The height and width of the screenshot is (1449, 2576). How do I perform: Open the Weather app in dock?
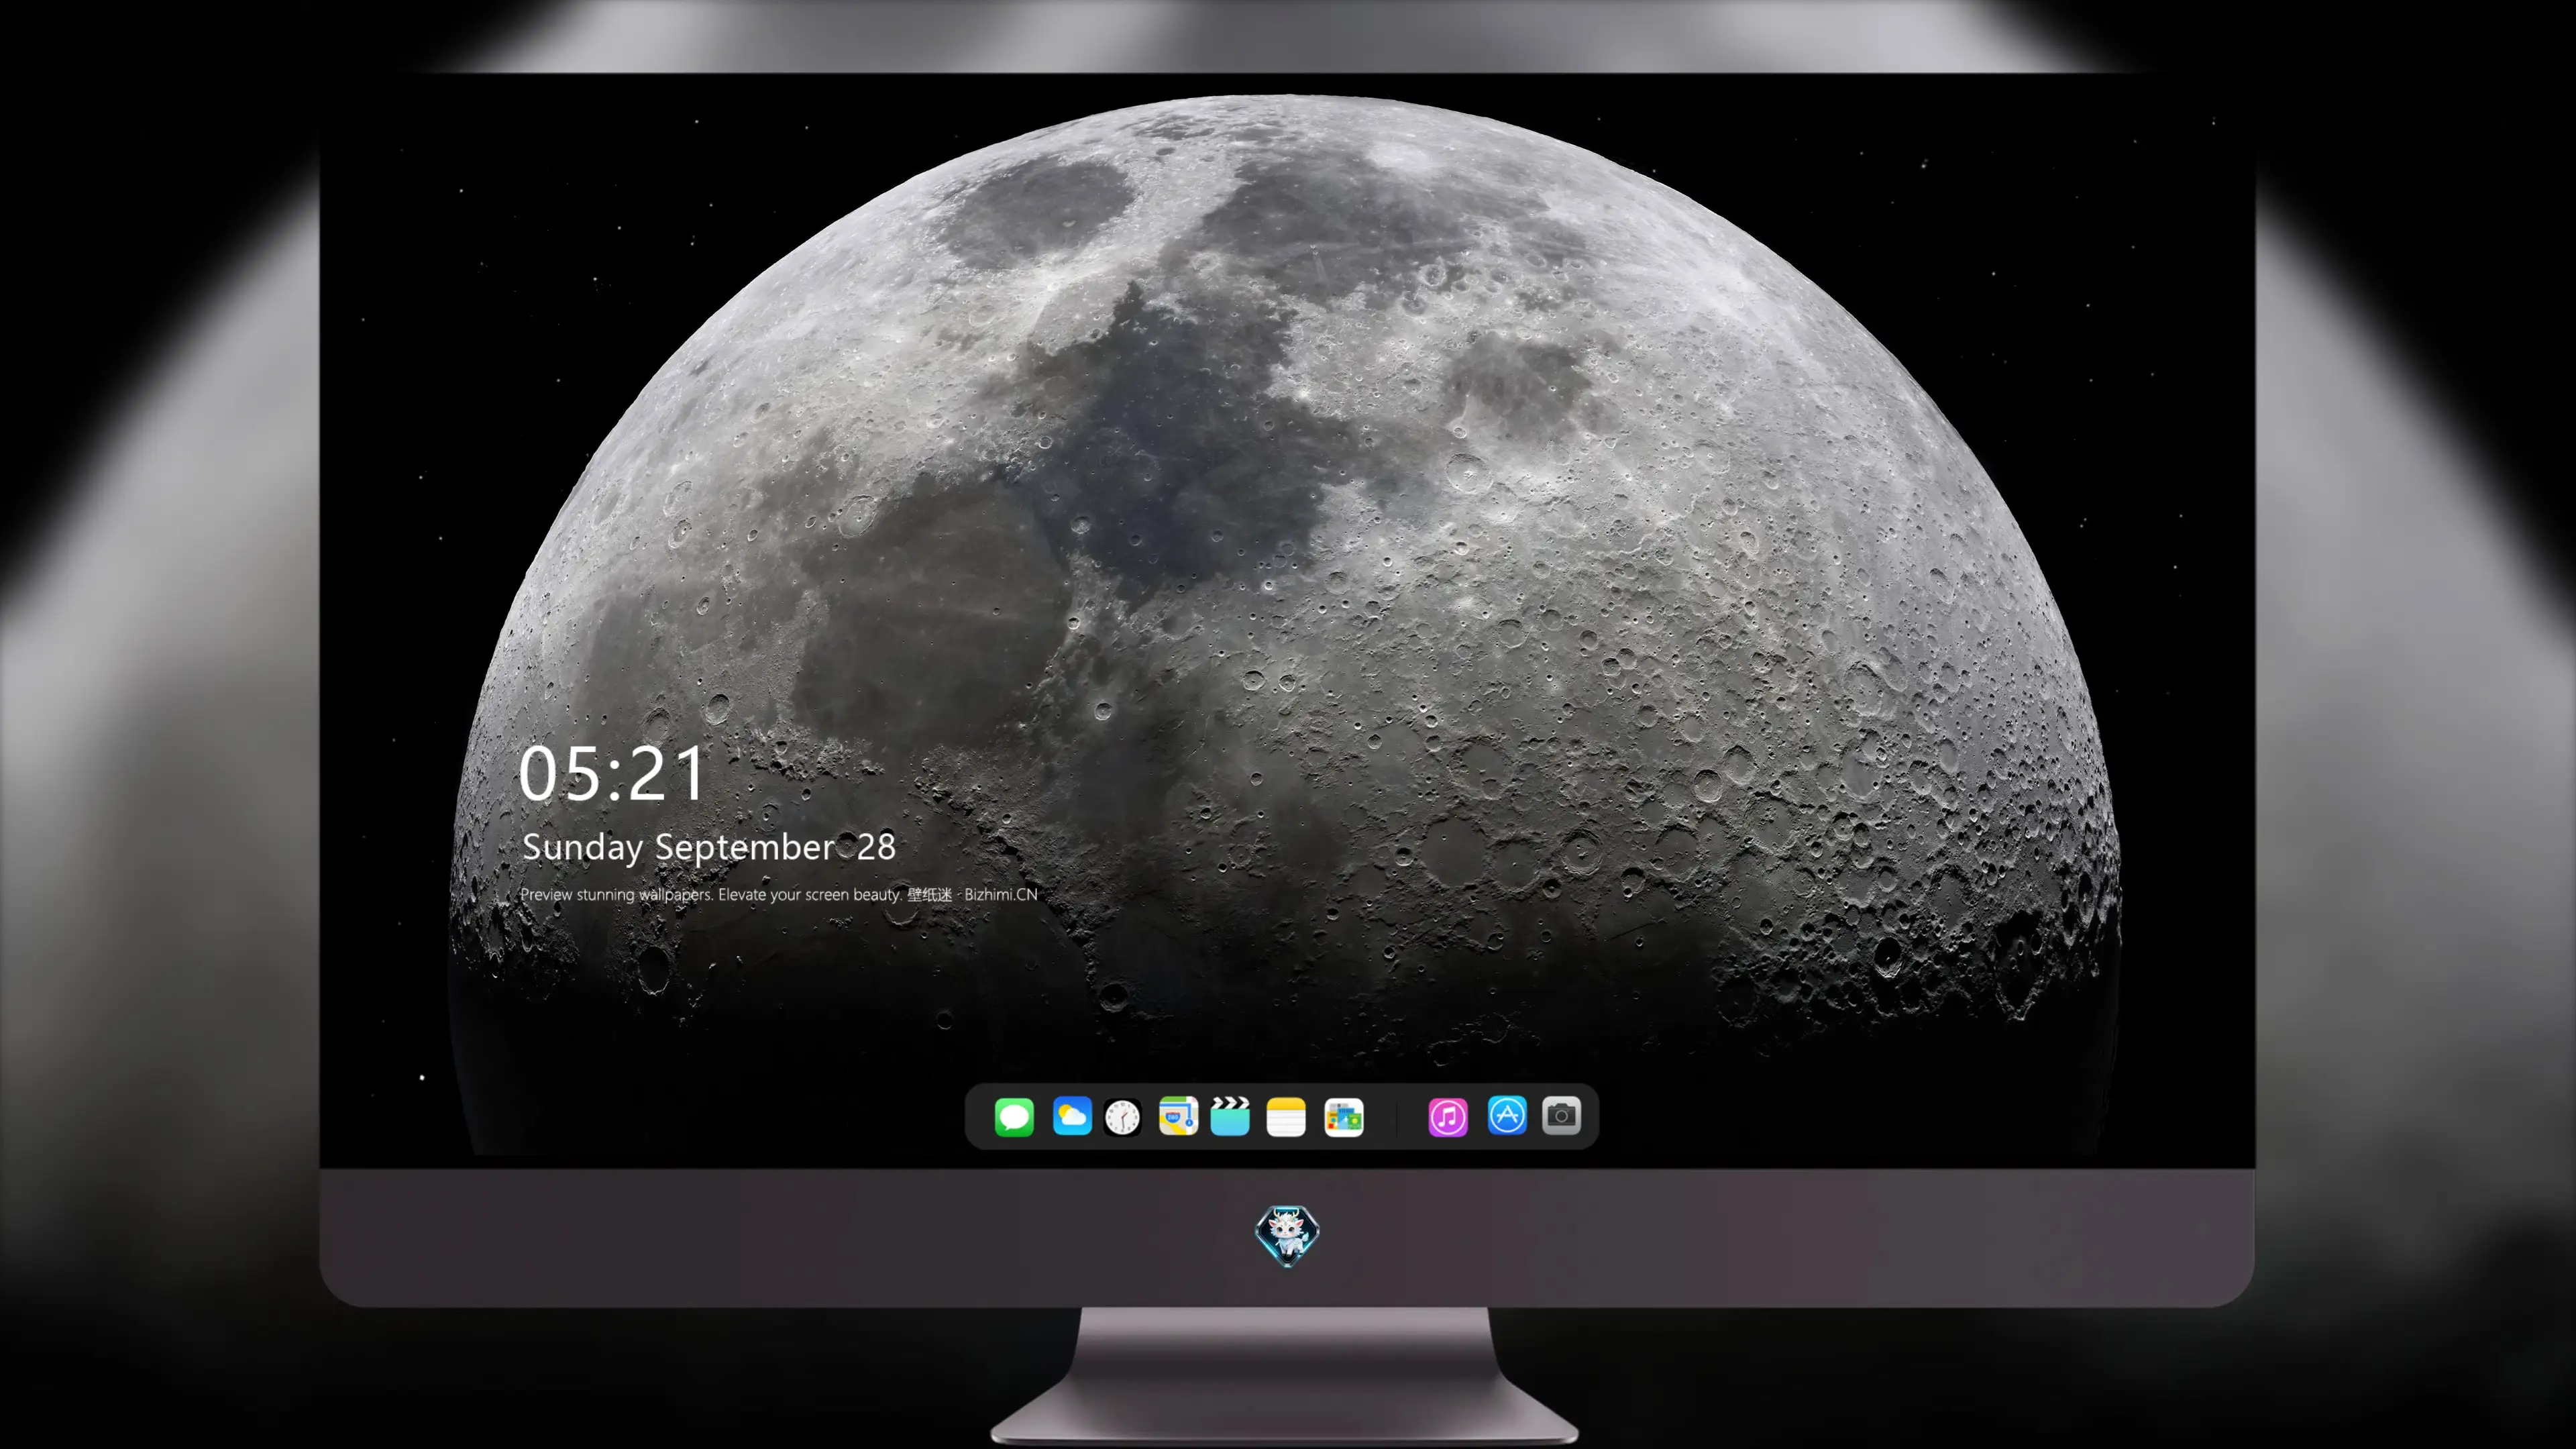1072,1116
